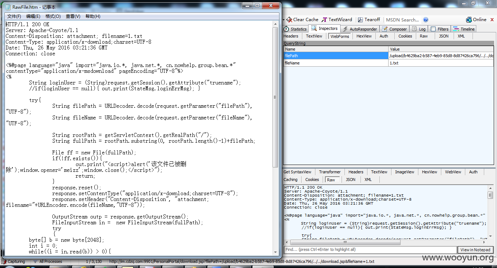The height and width of the screenshot is (268, 497).
Task: Open the All Processes filter in status bar
Action: pyautogui.click(x=48, y=261)
